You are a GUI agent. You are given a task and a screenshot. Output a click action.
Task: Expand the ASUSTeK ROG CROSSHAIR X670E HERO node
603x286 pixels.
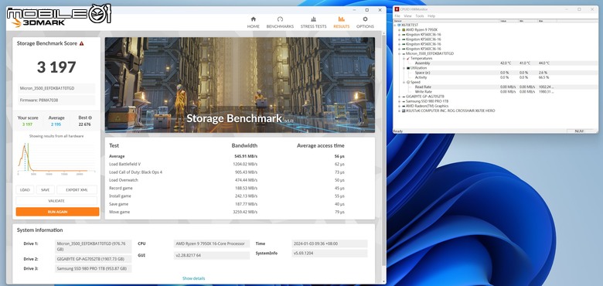[399, 111]
